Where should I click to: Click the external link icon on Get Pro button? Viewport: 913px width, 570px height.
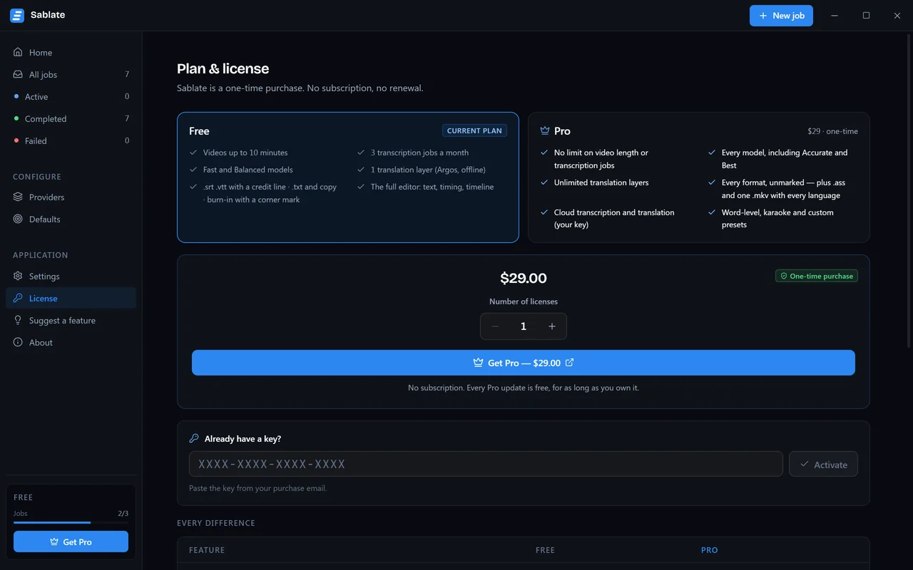569,363
